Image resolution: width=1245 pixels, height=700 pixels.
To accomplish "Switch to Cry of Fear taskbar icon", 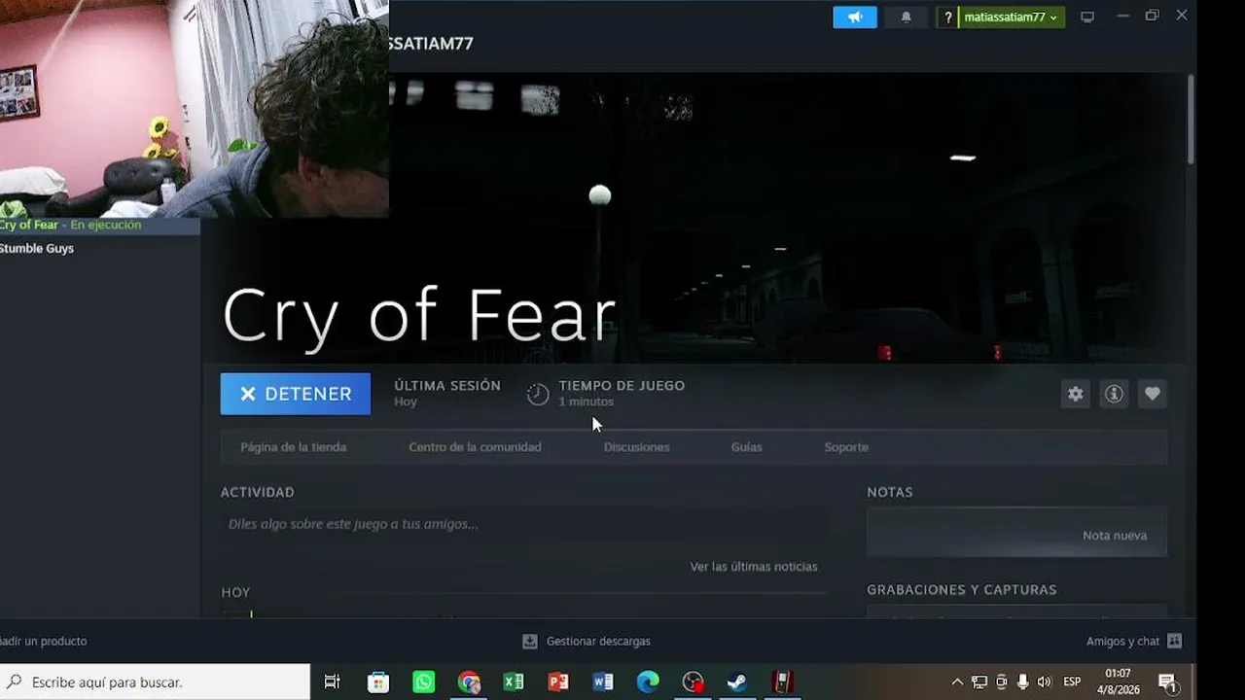I will coord(782,682).
